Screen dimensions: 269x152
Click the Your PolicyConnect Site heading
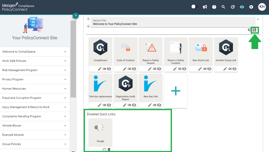point(35,38)
